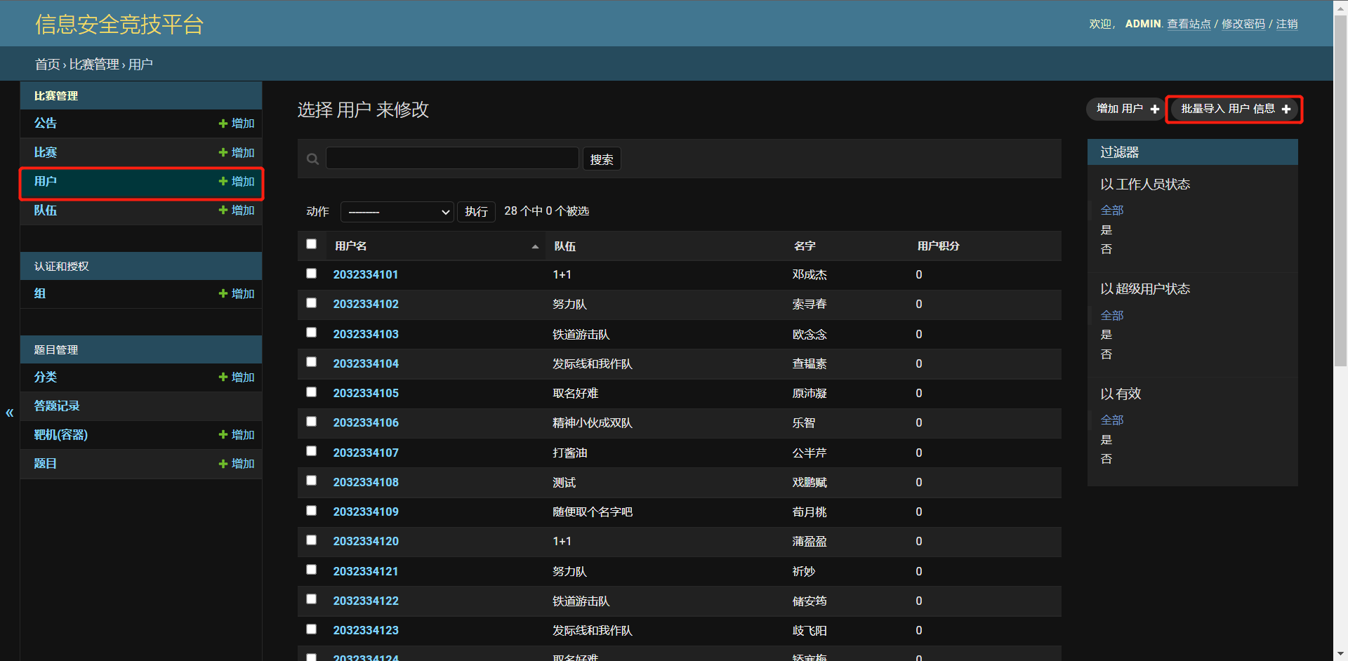
Task: Check the box for user 2032334101
Action: pyautogui.click(x=312, y=274)
